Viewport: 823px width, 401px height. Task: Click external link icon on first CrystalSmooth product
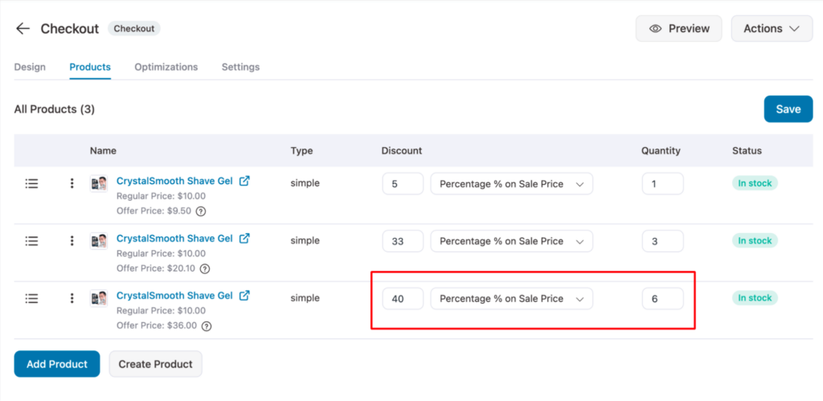coord(245,181)
